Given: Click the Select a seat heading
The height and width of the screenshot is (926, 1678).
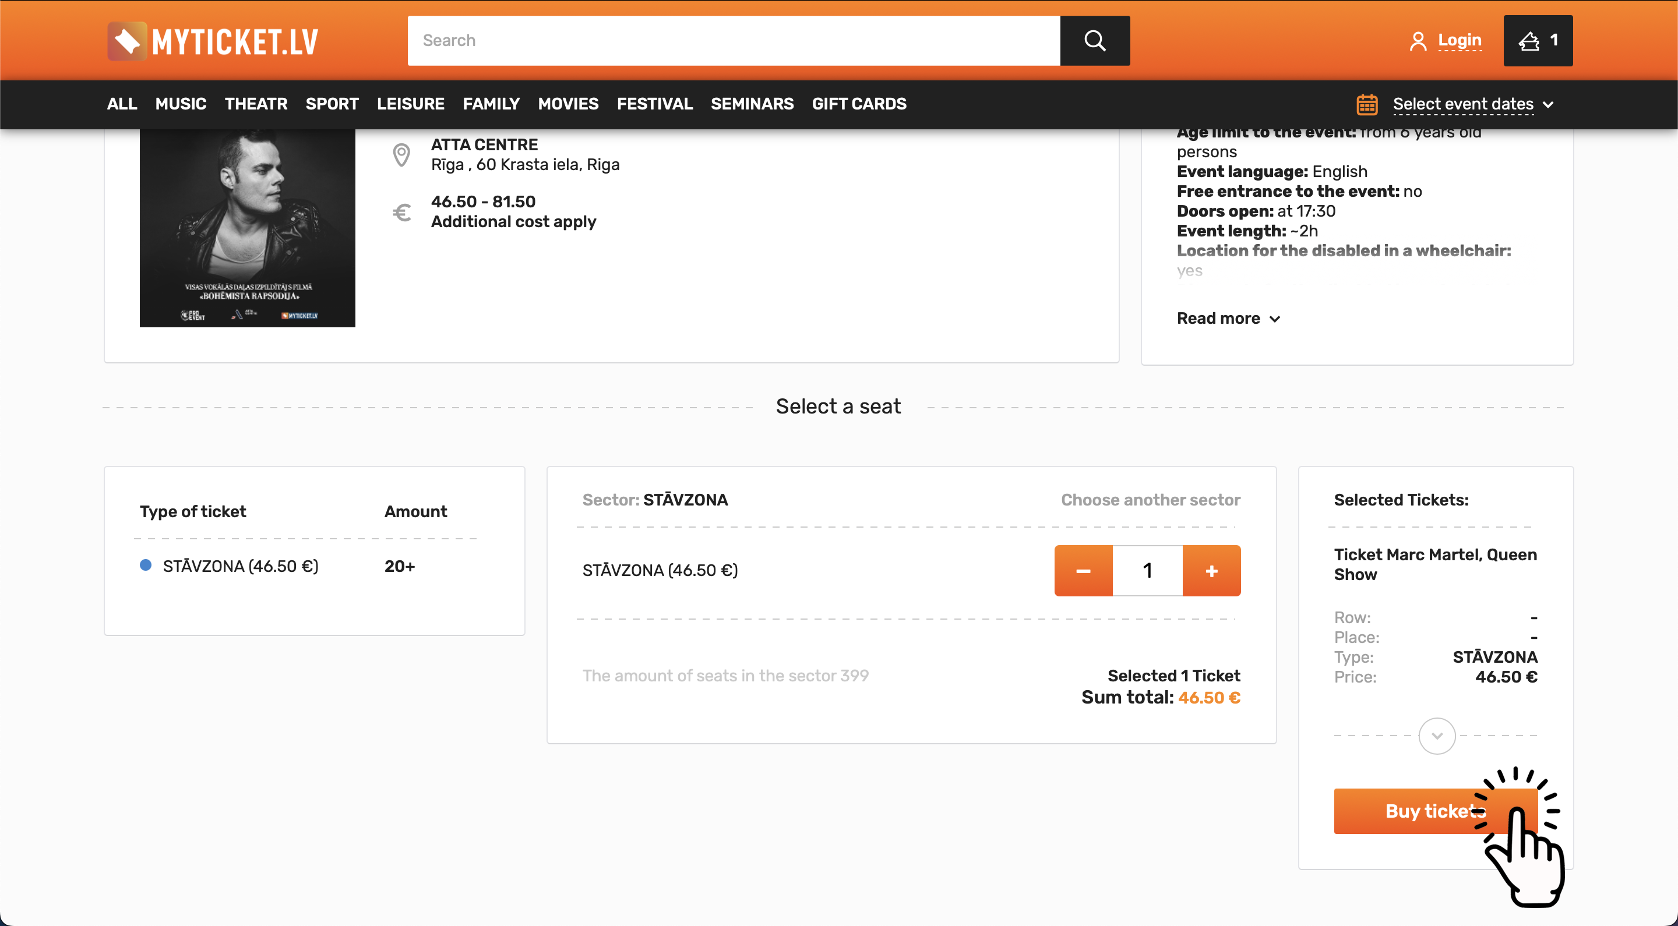Looking at the screenshot, I should (838, 407).
